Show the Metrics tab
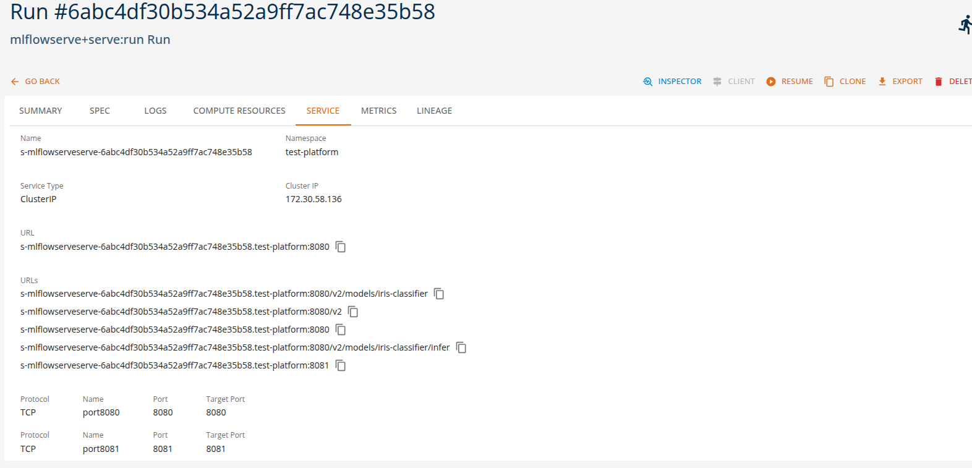The width and height of the screenshot is (972, 468). pyautogui.click(x=378, y=111)
